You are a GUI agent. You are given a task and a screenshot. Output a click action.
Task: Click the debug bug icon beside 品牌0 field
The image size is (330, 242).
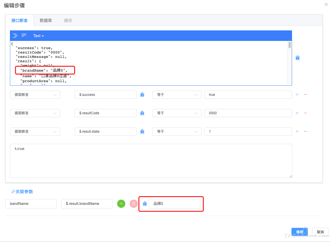pyautogui.click(x=145, y=204)
